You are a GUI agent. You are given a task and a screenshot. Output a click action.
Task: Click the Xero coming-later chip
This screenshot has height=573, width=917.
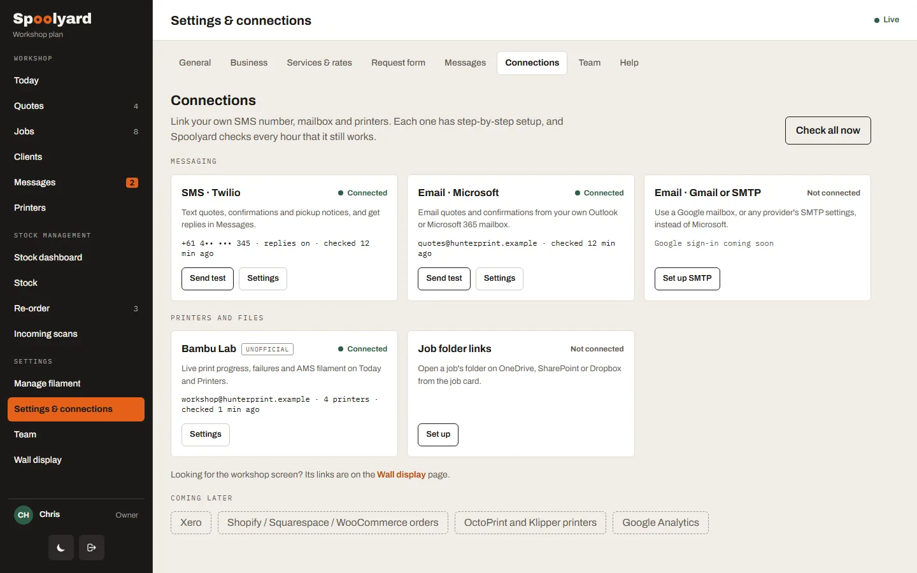(x=191, y=523)
